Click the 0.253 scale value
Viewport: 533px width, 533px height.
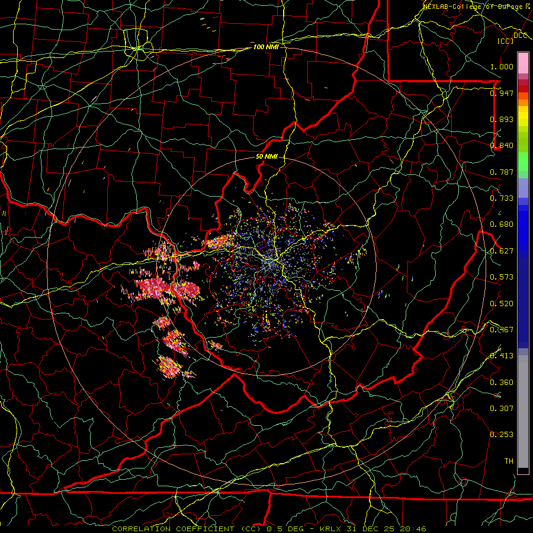coord(502,435)
